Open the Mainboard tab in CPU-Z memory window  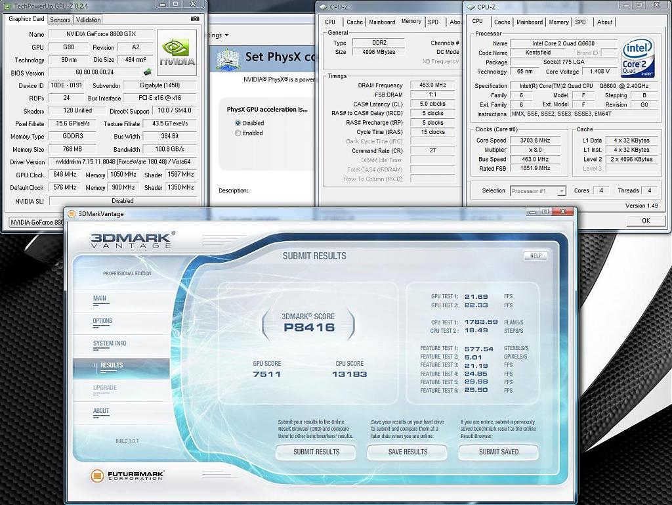(x=382, y=22)
